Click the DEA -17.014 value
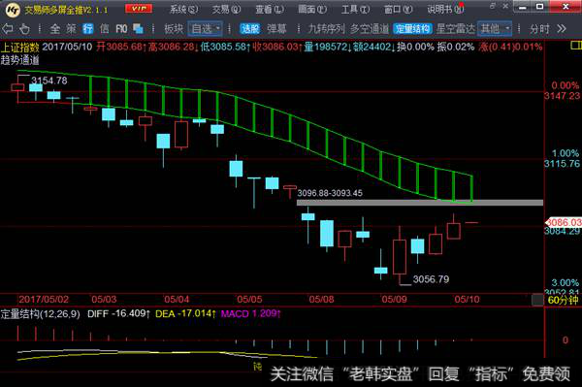 [185, 314]
